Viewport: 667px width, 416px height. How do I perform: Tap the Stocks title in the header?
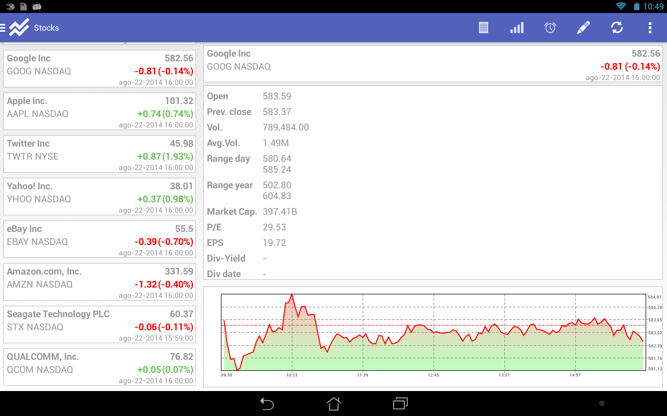tap(46, 28)
